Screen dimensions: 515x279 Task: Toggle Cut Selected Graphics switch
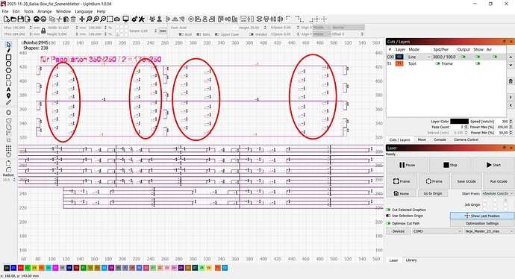click(x=389, y=210)
